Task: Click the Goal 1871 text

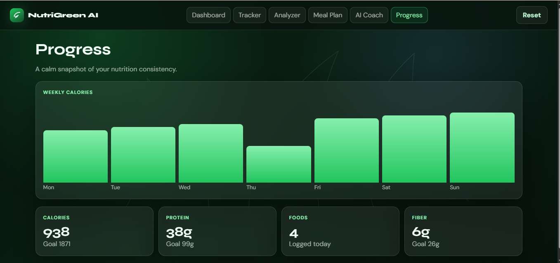Action: [x=57, y=244]
